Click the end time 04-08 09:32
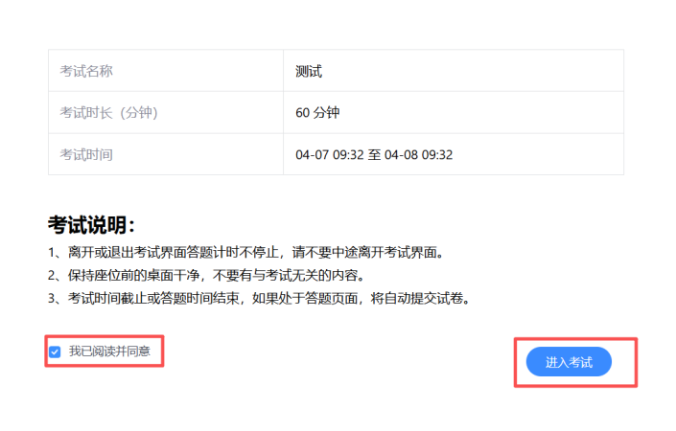This screenshot has height=431, width=676. tap(418, 154)
